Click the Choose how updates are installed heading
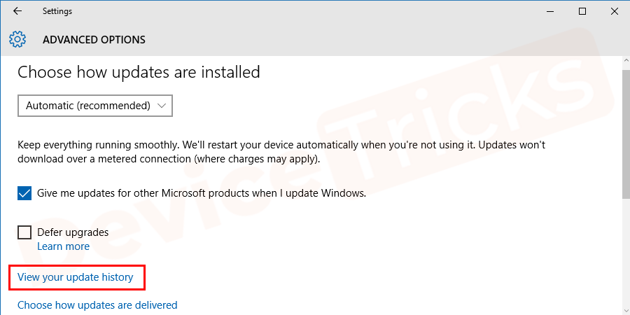Screen dimensions: 630x315 pyautogui.click(x=139, y=72)
